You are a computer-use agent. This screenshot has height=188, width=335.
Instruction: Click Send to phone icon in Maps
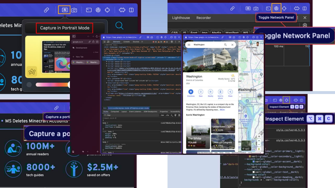click(220, 92)
